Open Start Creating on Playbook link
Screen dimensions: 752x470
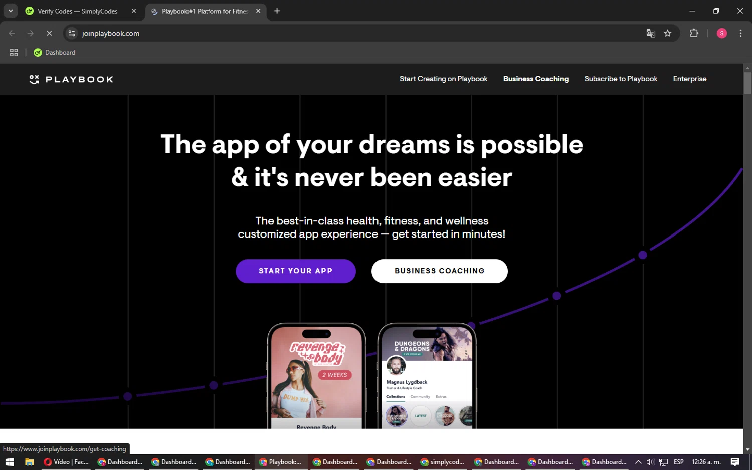pyautogui.click(x=443, y=79)
